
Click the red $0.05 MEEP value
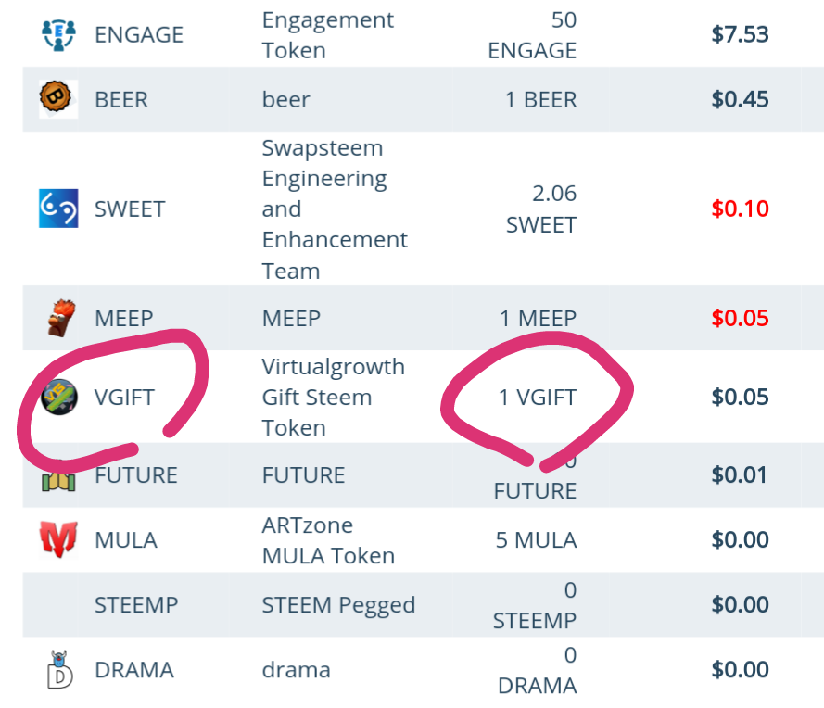click(740, 318)
